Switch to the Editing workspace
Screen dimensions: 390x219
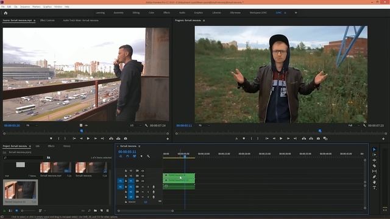pos(136,13)
